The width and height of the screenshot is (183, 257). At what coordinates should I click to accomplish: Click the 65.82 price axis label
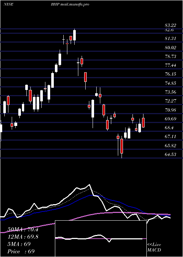pos(171,145)
